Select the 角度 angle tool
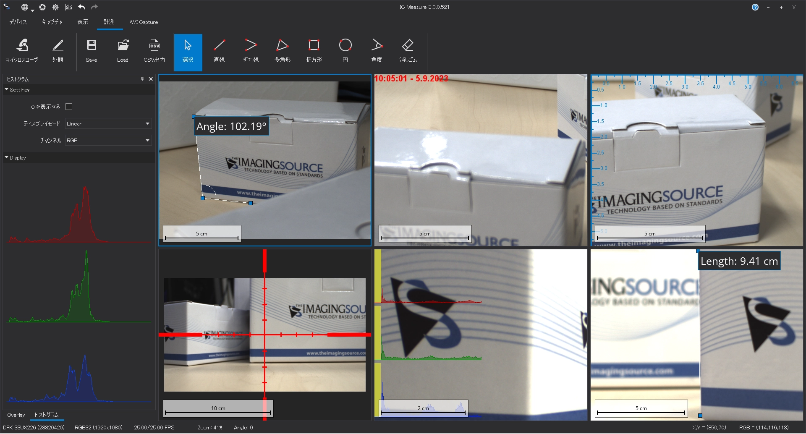Image resolution: width=806 pixels, height=434 pixels. click(x=377, y=52)
